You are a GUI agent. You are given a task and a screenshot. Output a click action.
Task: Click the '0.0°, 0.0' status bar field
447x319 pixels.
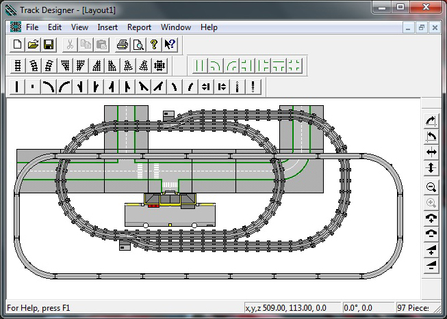click(368, 308)
